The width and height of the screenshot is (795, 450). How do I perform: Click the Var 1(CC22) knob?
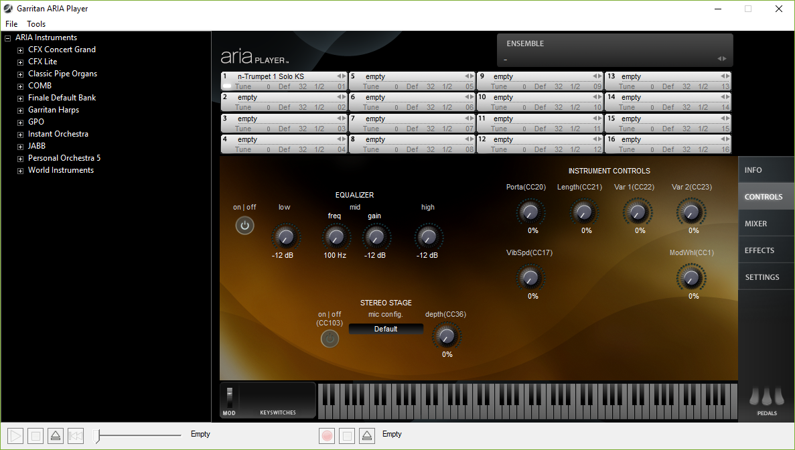pyautogui.click(x=638, y=212)
